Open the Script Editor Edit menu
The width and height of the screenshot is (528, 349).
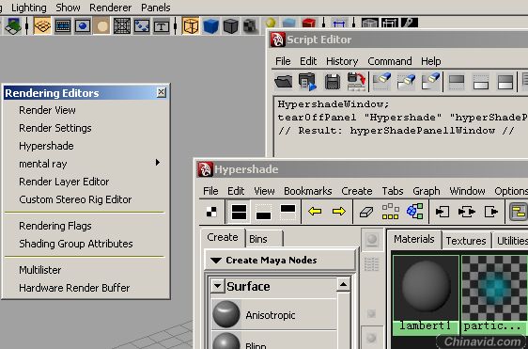pos(308,61)
